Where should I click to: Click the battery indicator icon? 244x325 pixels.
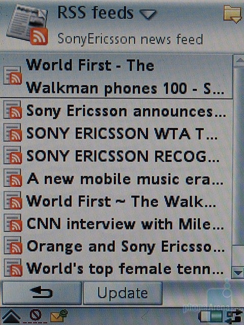click(x=210, y=317)
